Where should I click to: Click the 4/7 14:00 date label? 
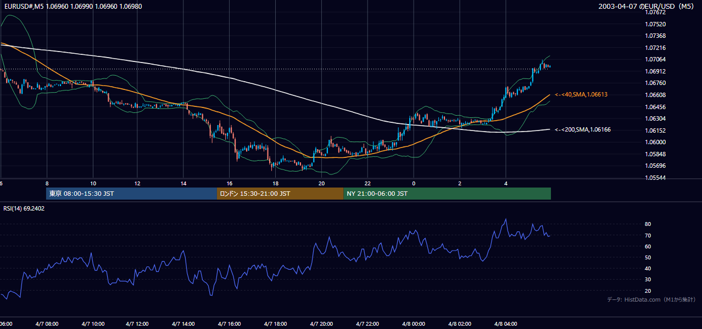coord(185,324)
